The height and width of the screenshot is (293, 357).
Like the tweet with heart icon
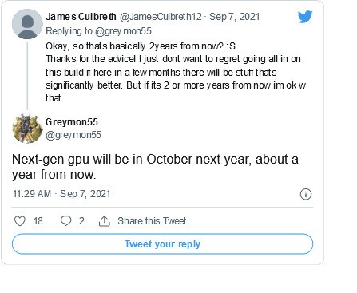click(x=20, y=221)
